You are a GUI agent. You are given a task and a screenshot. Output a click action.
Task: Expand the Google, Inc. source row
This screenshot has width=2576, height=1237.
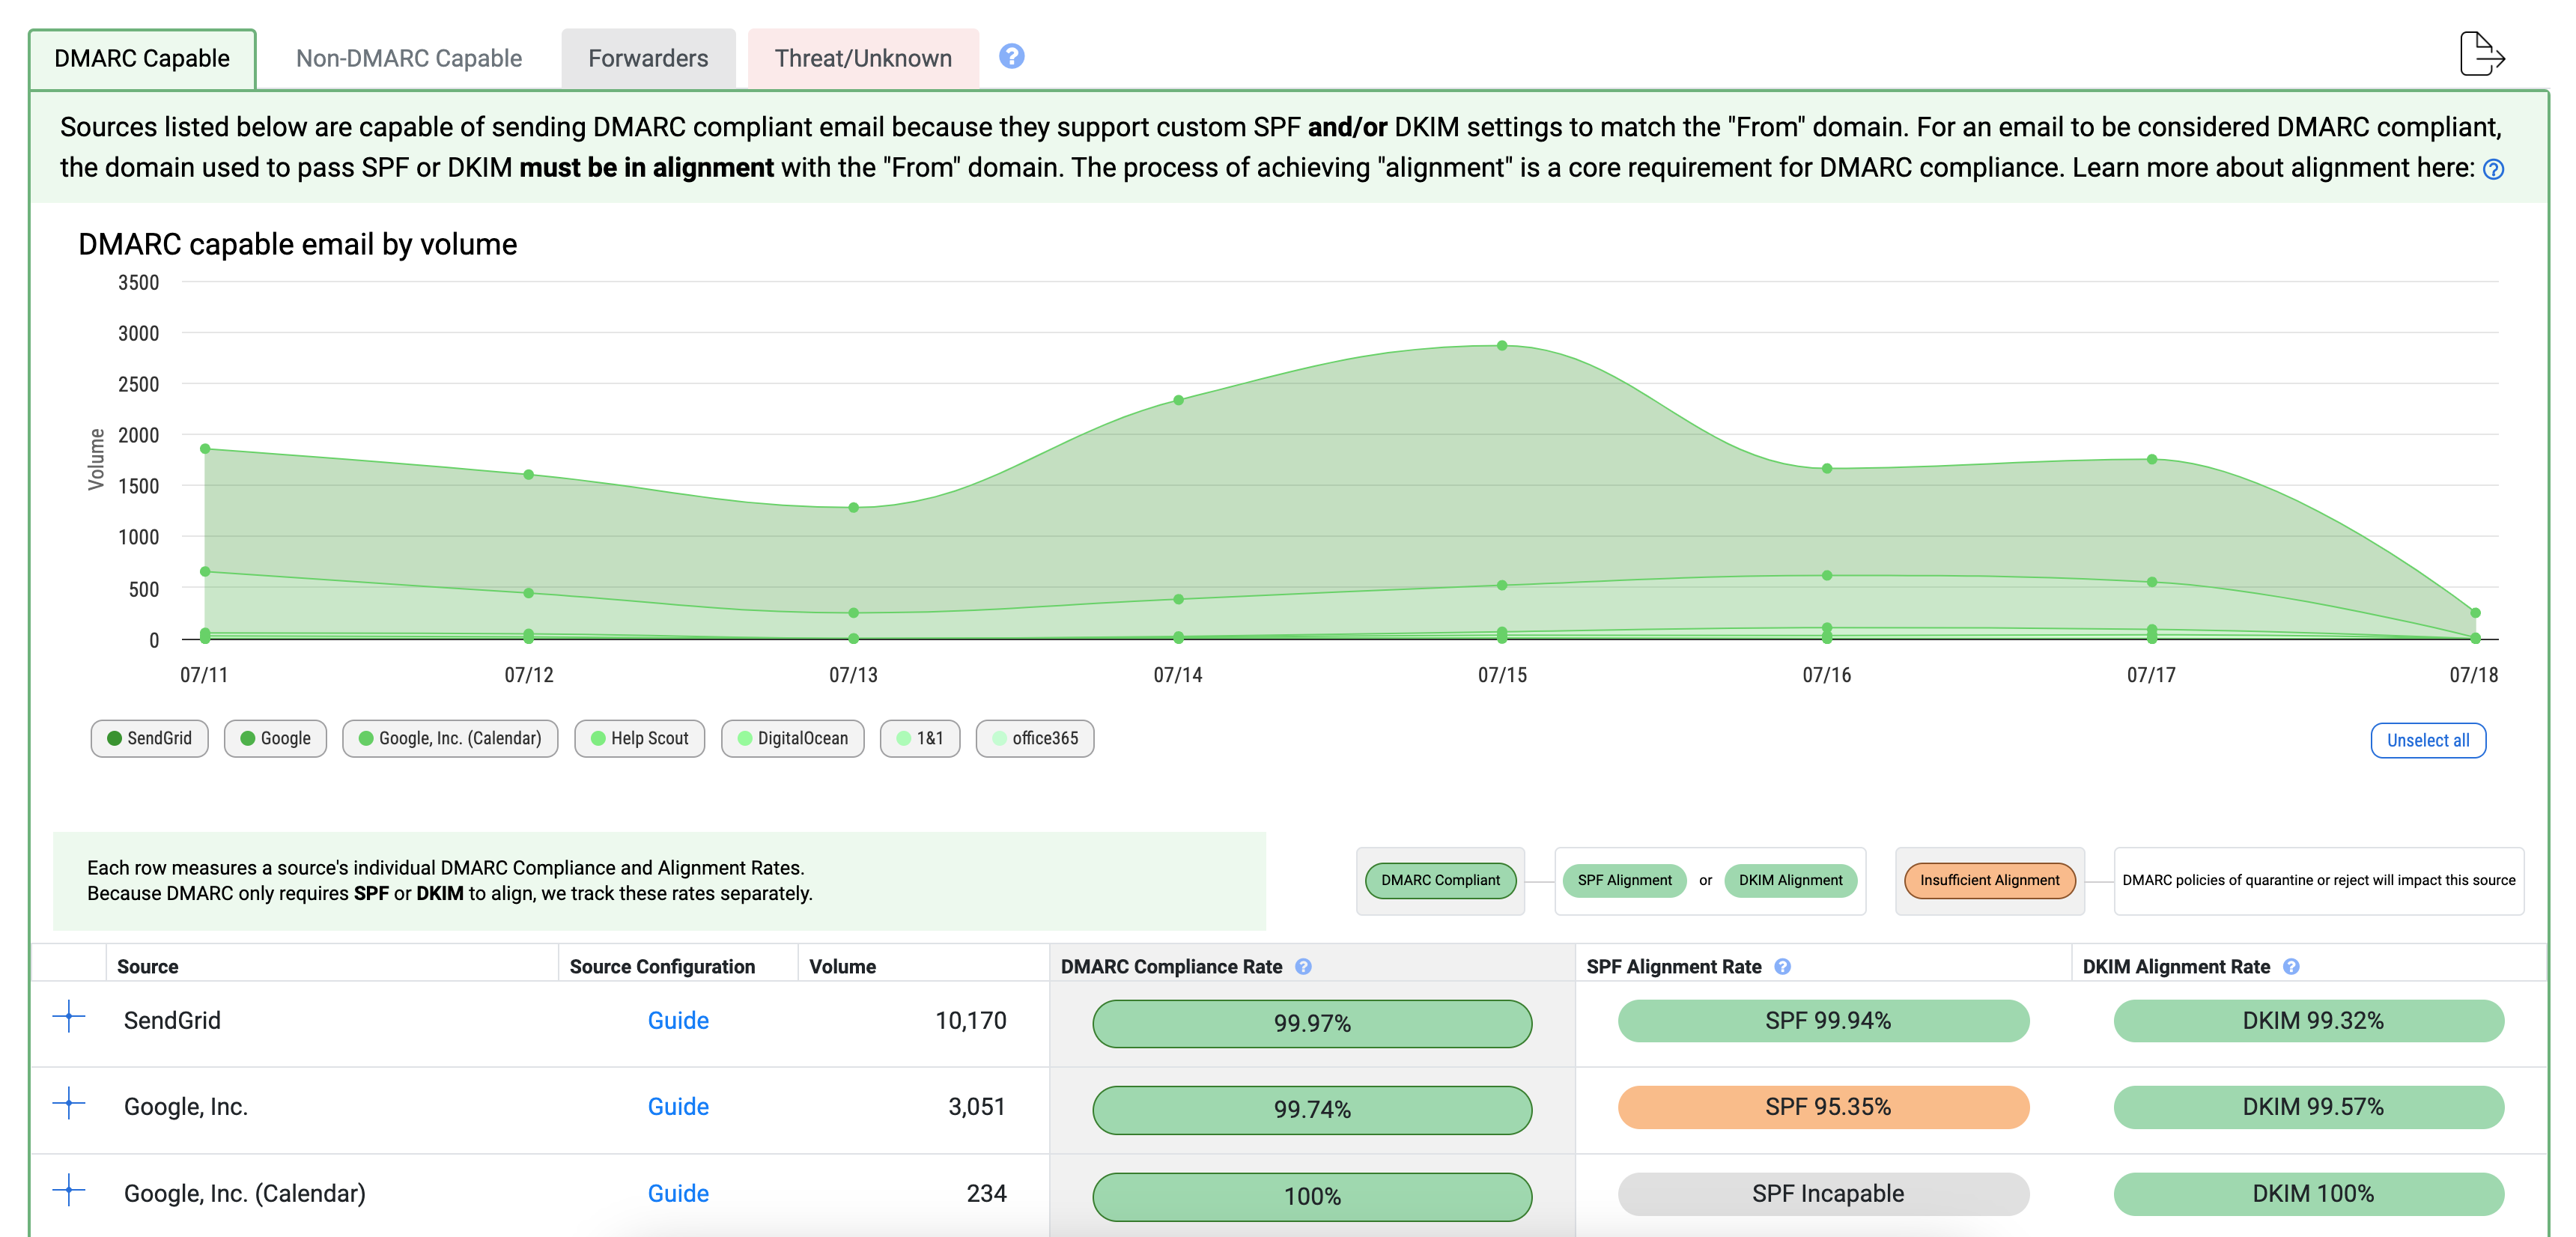point(69,1103)
